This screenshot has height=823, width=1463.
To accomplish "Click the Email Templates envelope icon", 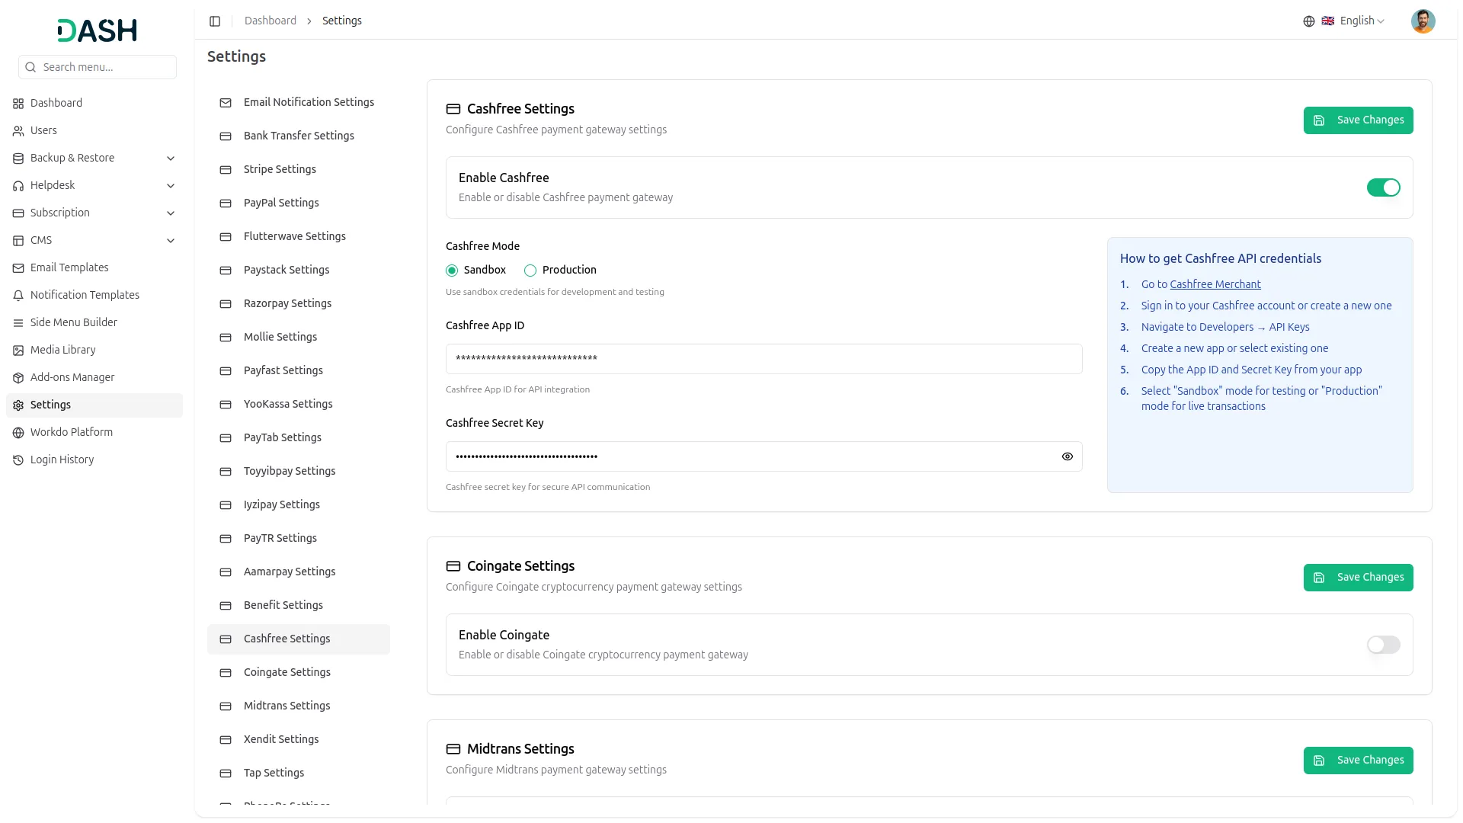I will pos(18,268).
